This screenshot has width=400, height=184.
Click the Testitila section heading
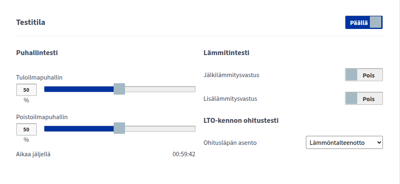(x=31, y=22)
